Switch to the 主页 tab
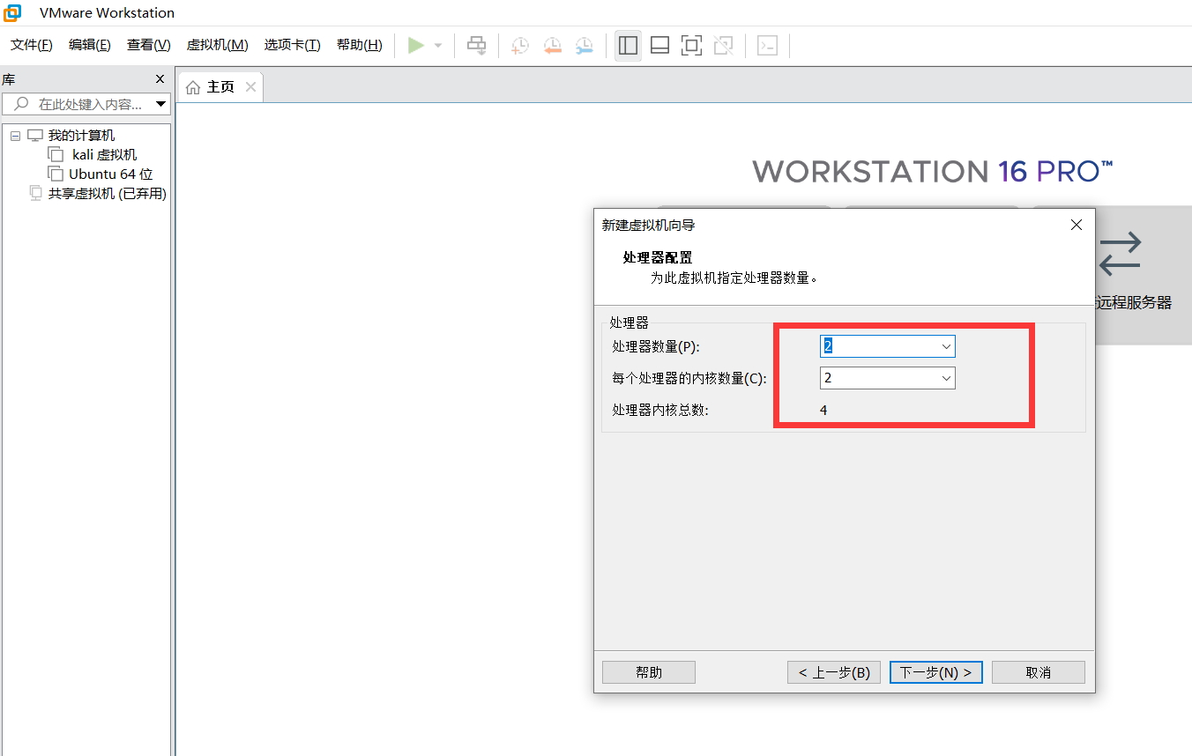The width and height of the screenshot is (1192, 756). (220, 86)
